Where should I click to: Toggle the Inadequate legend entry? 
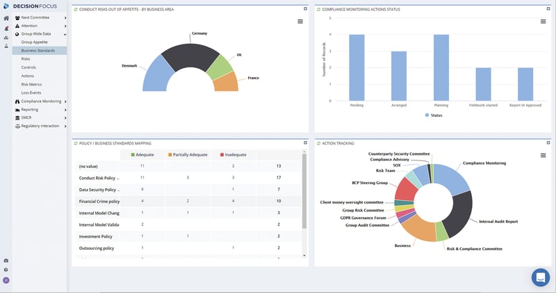[x=234, y=155]
